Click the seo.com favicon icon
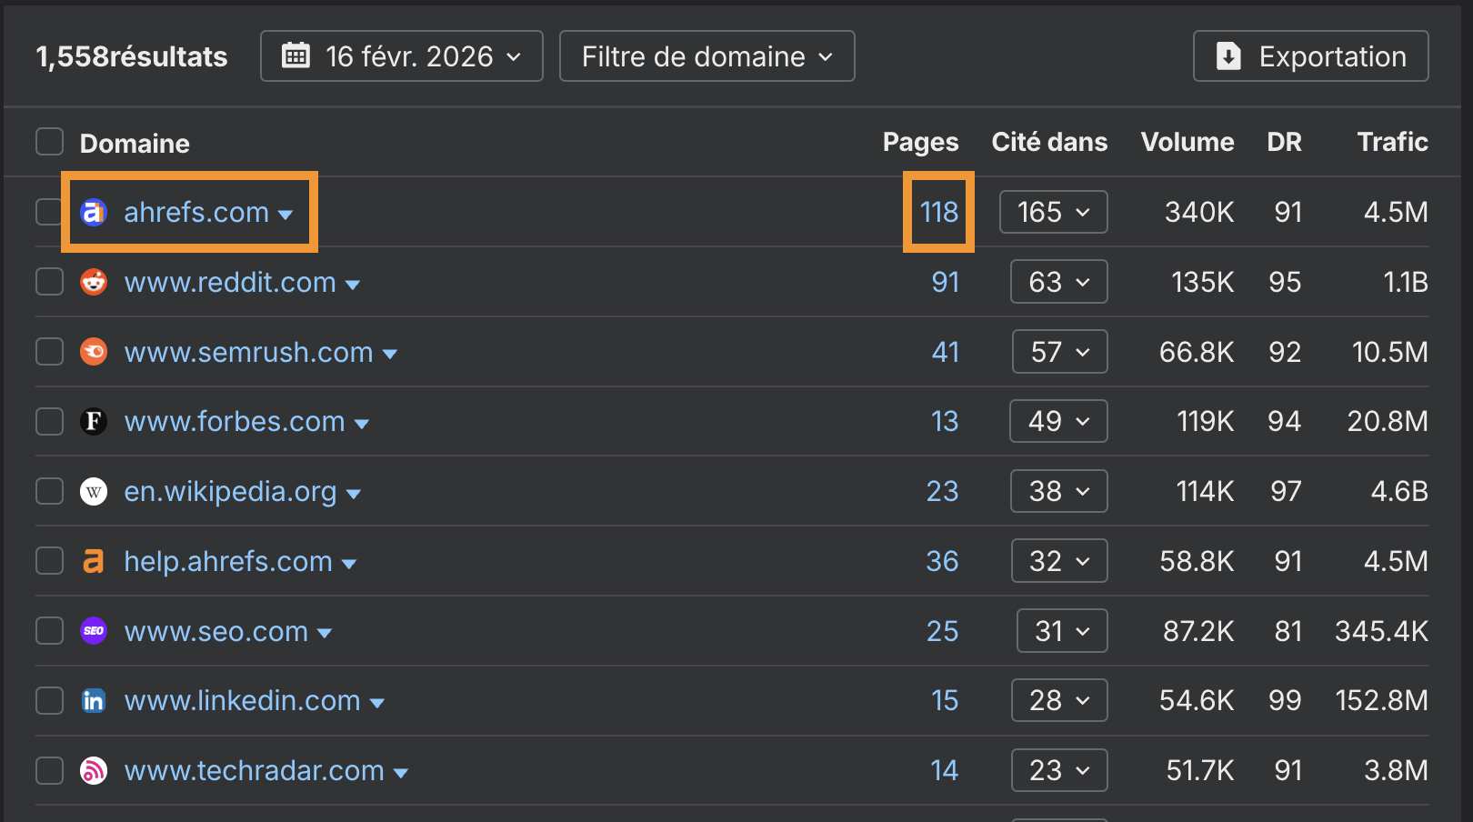Screen dimensions: 1473x822 click(94, 631)
